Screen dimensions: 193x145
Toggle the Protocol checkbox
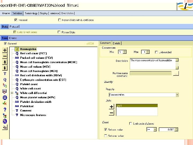16,20
